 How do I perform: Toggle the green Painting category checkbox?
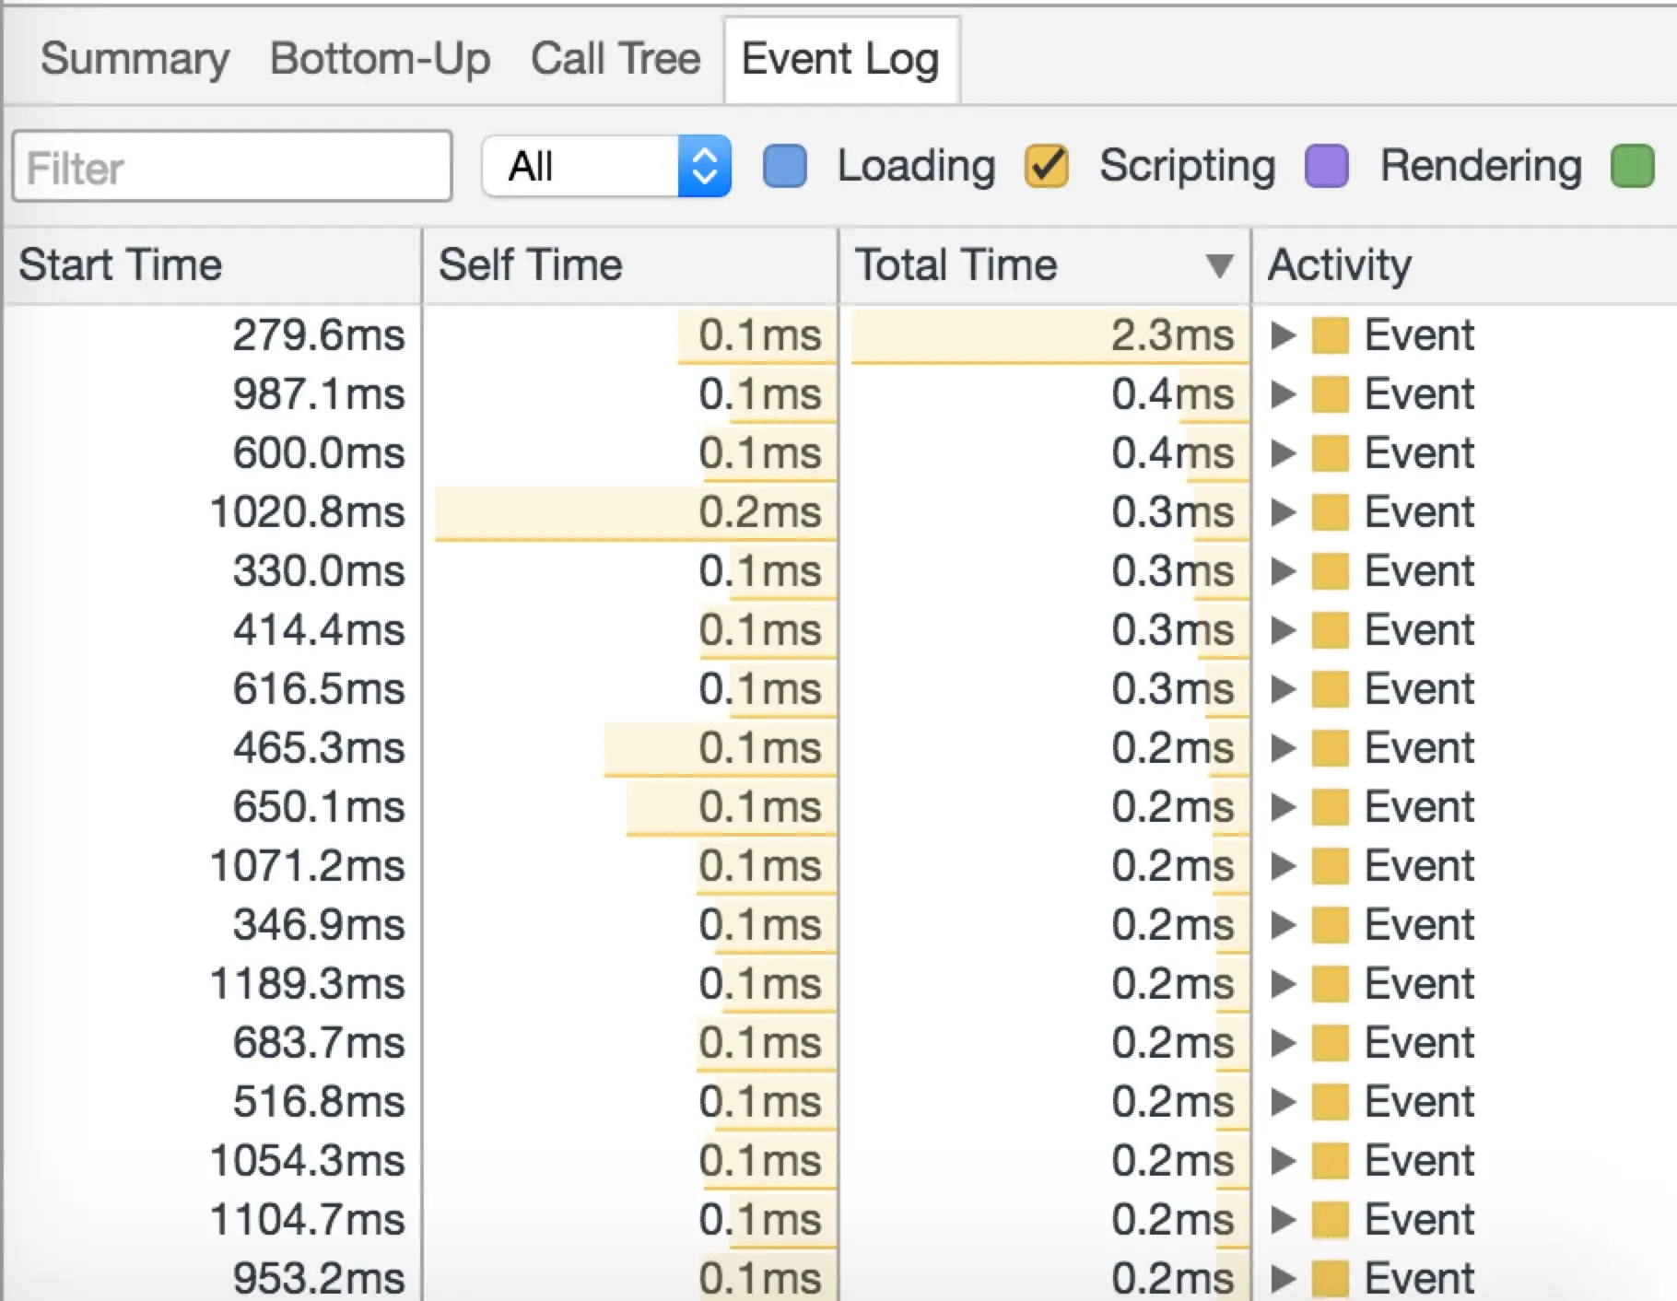[x=1632, y=167]
